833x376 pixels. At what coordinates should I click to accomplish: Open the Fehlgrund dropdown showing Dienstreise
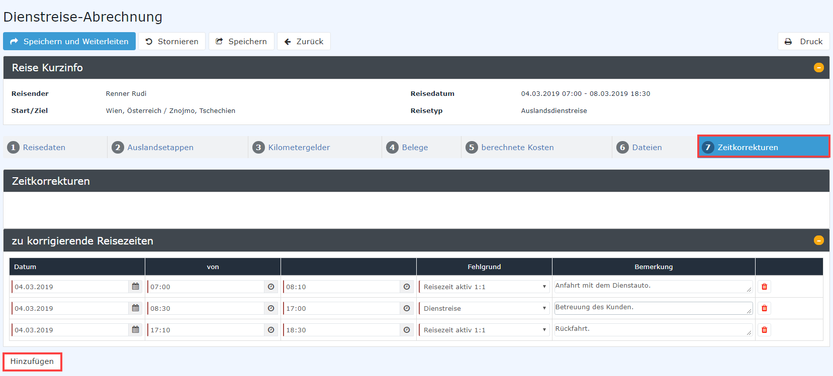point(484,308)
